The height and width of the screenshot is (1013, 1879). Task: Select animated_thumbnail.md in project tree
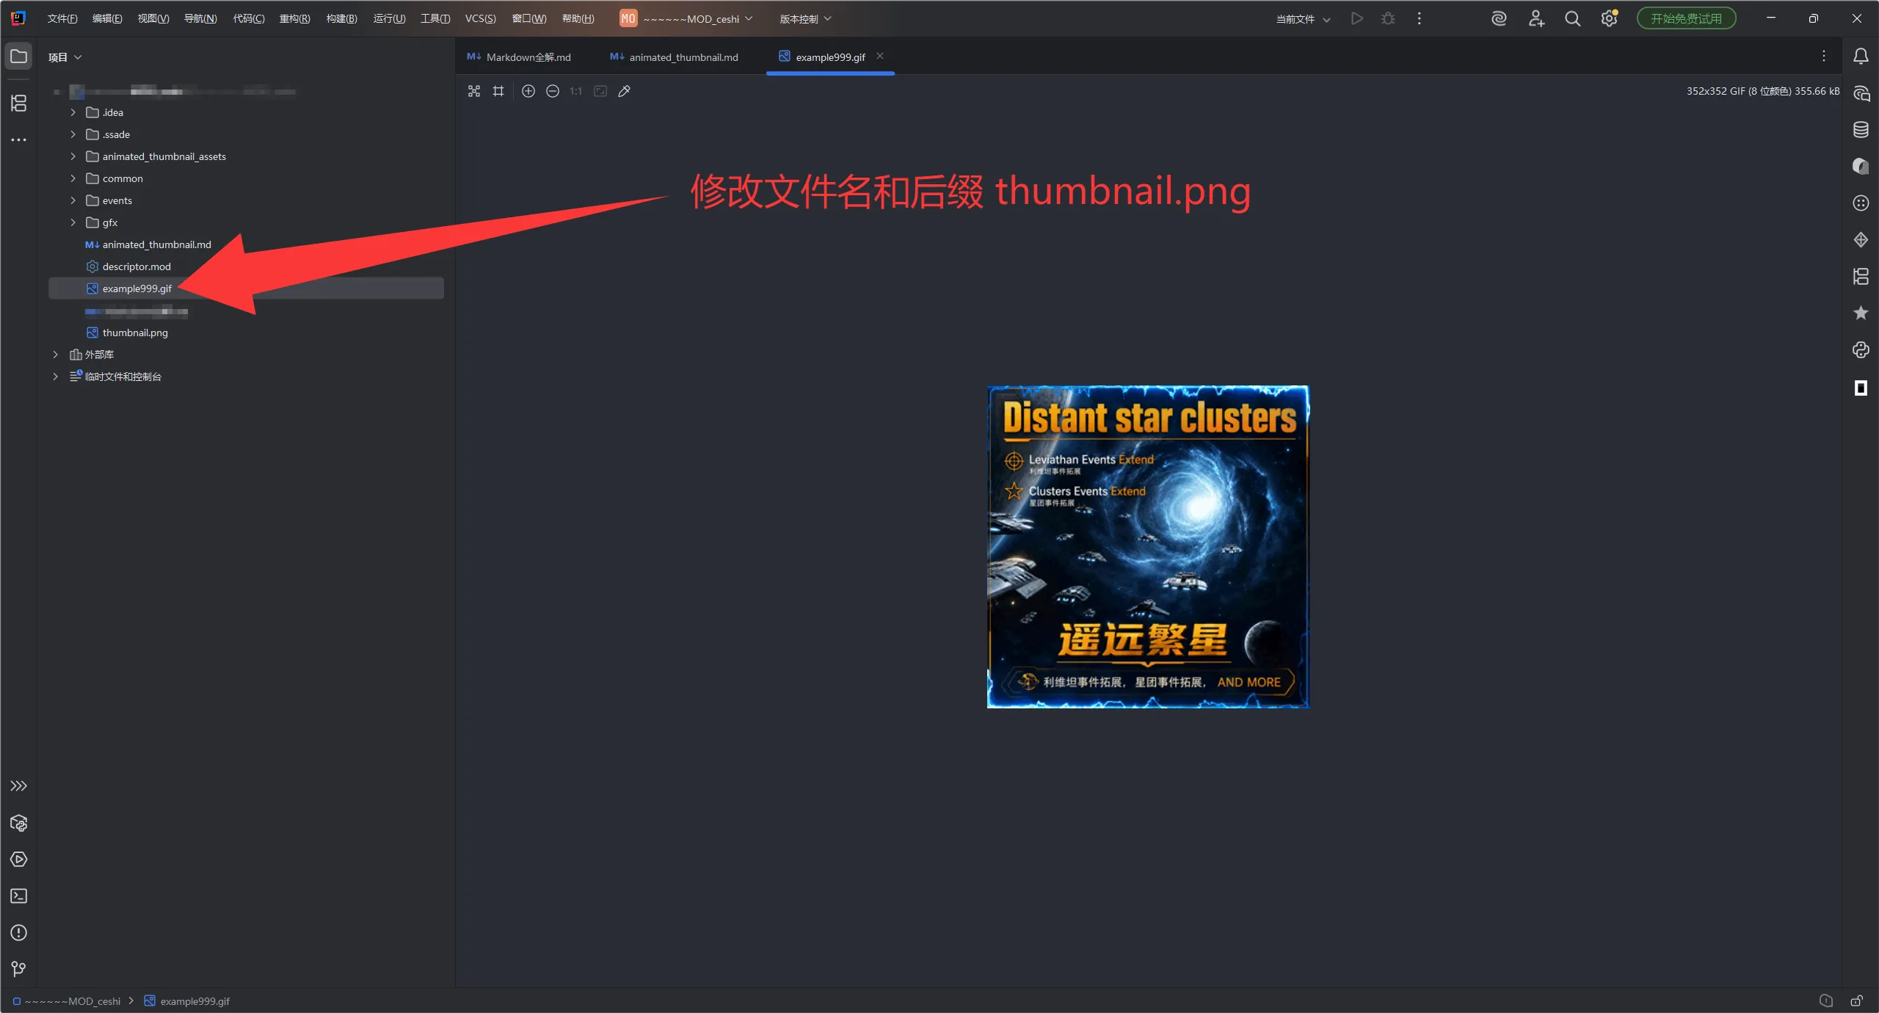tap(156, 244)
